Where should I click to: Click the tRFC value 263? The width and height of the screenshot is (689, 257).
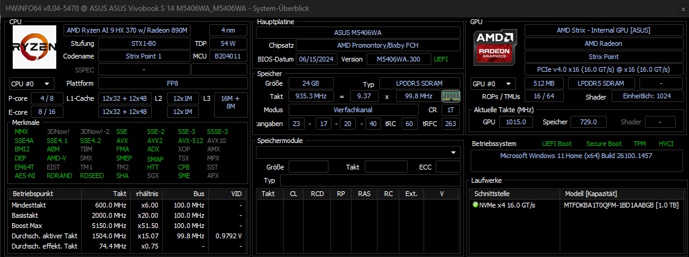pyautogui.click(x=451, y=124)
